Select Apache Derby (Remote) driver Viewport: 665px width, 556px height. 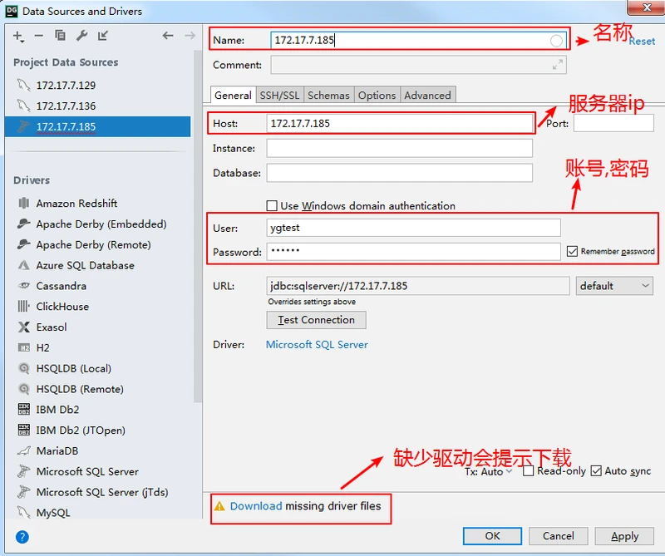coord(93,244)
